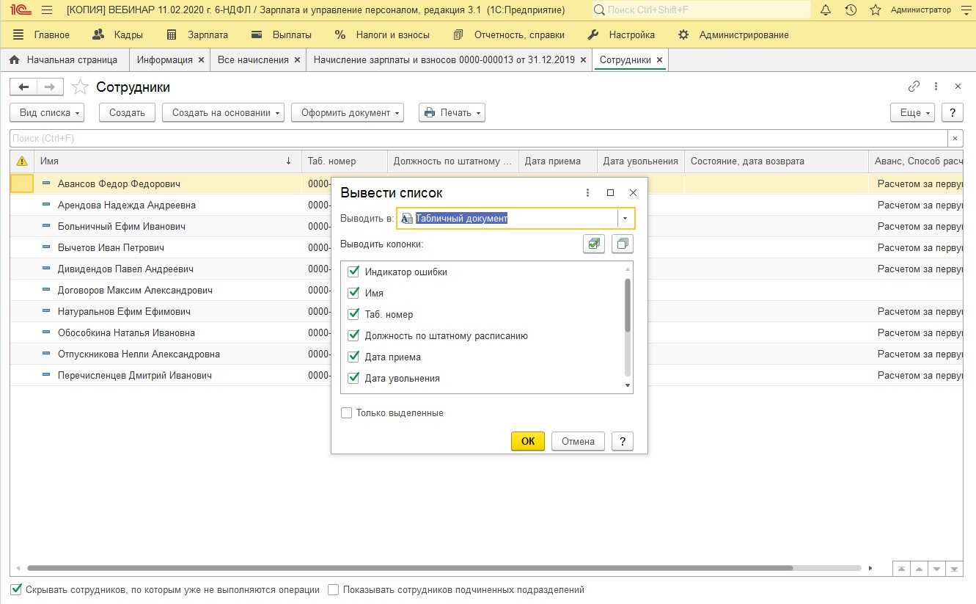Jump to last record arrow
This screenshot has height=604, width=976.
[x=954, y=569]
